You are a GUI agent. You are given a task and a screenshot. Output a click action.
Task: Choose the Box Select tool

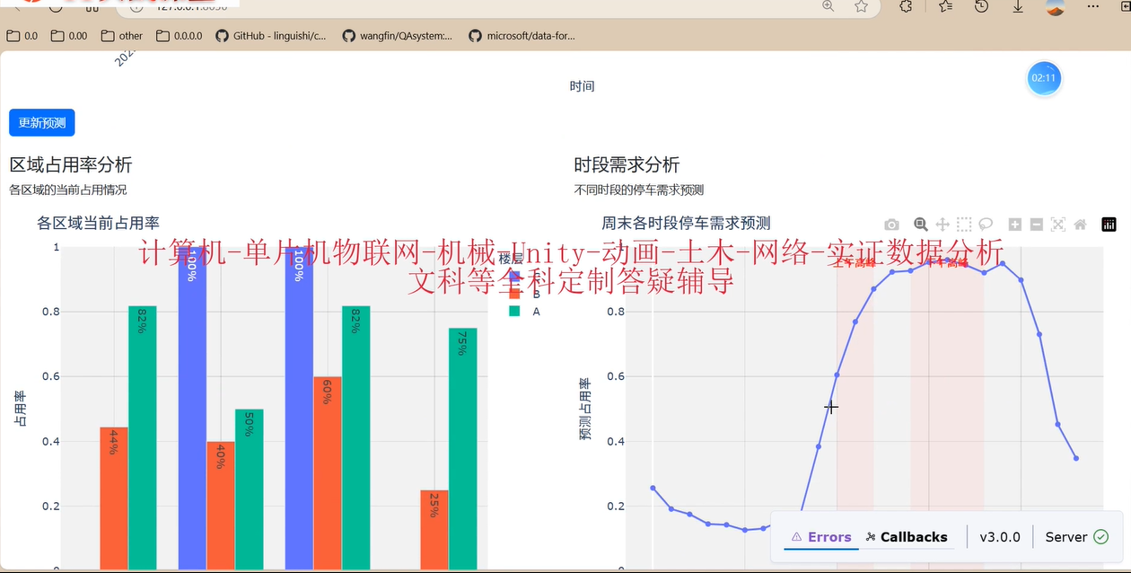[x=964, y=225]
